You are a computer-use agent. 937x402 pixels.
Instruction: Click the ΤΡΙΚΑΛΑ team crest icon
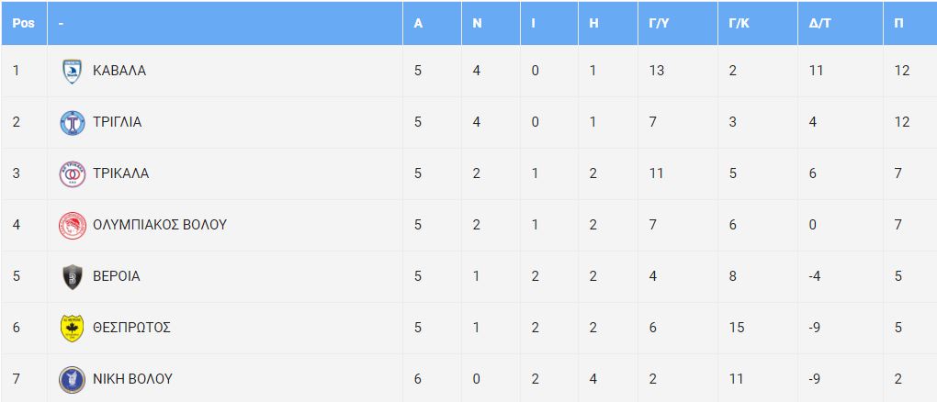[73, 173]
